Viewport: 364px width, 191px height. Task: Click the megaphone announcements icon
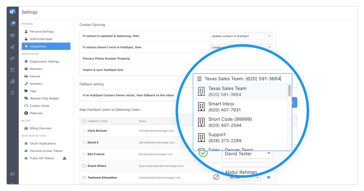(12, 174)
